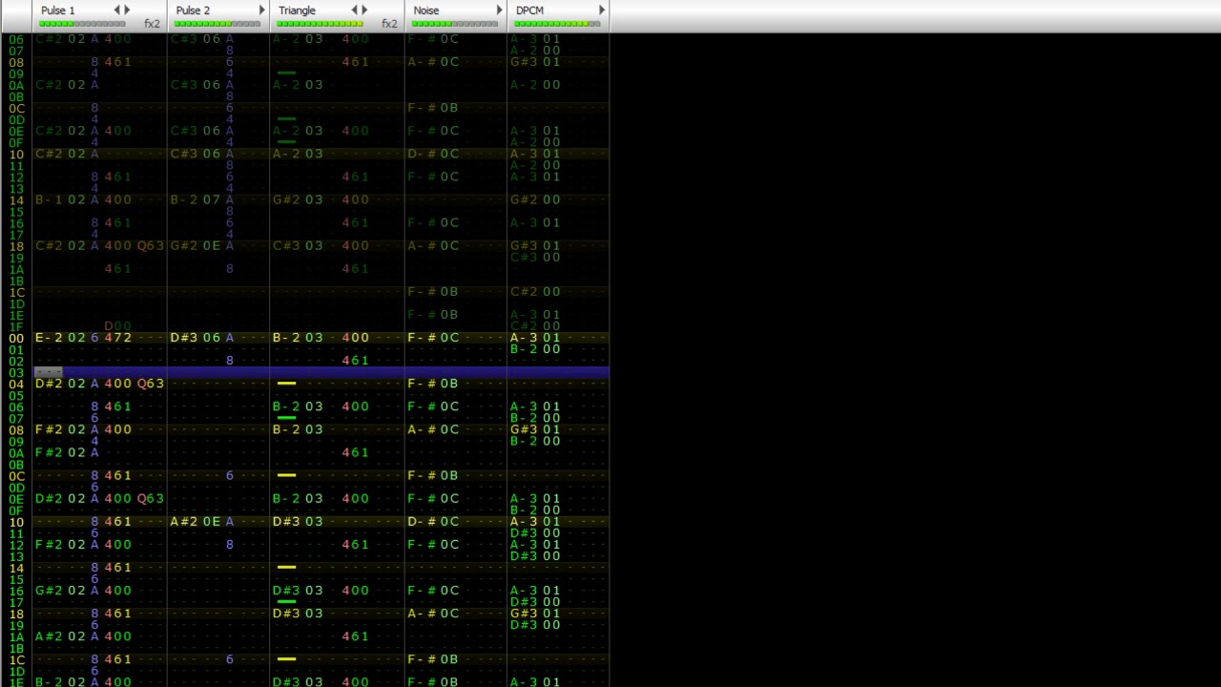Mute the Triangle channel

coord(297,10)
